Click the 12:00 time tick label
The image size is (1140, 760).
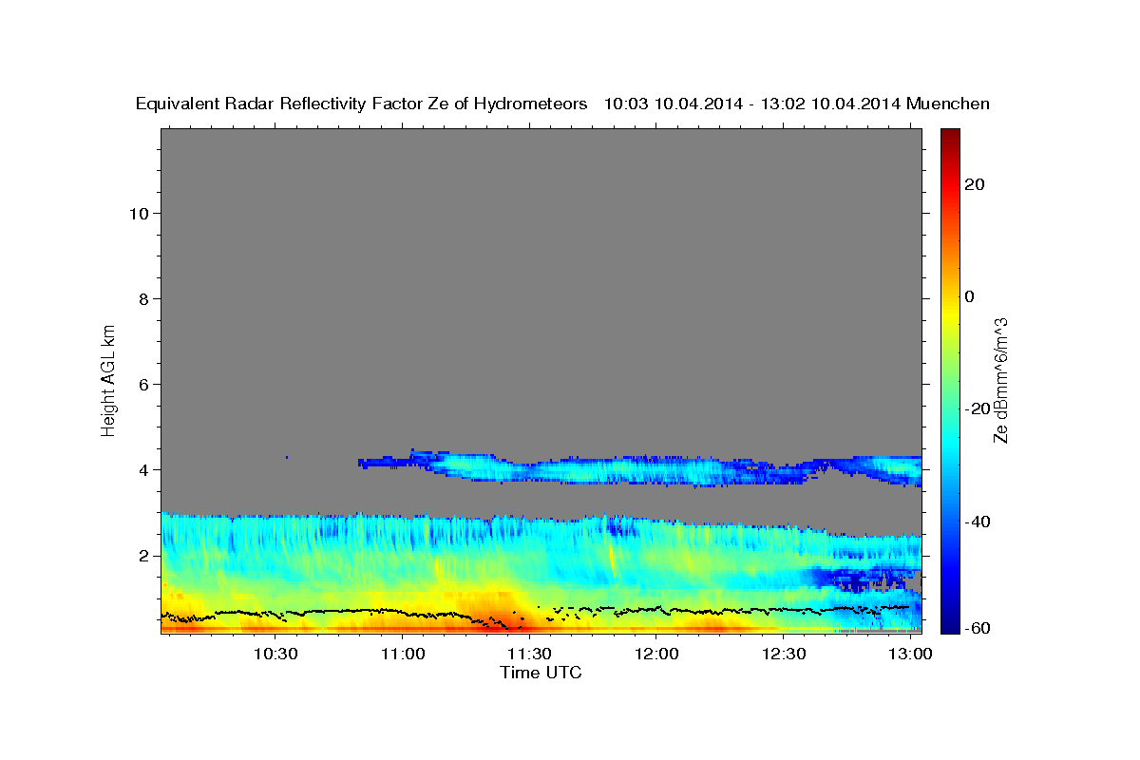[x=655, y=654]
